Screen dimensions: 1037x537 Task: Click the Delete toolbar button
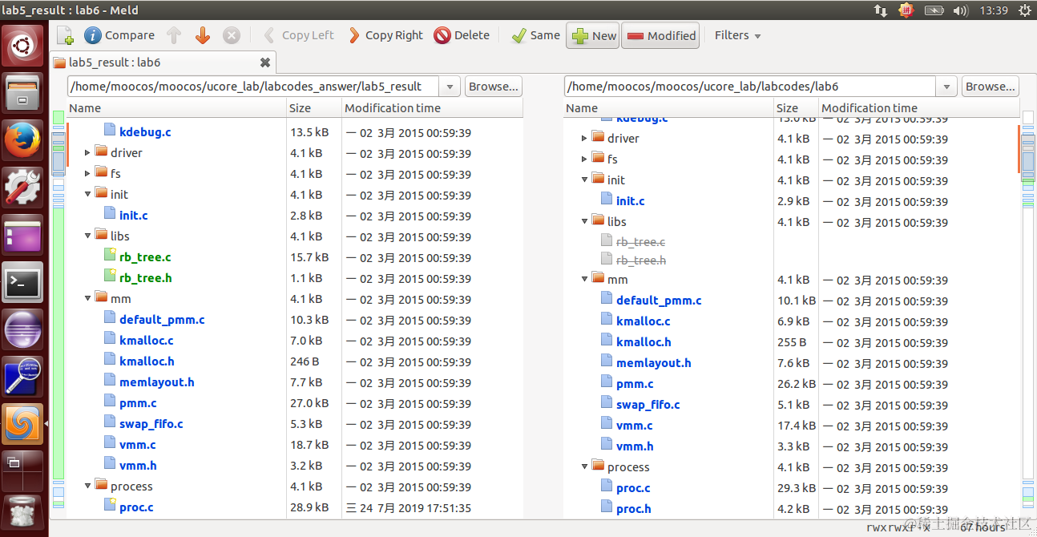(x=462, y=35)
